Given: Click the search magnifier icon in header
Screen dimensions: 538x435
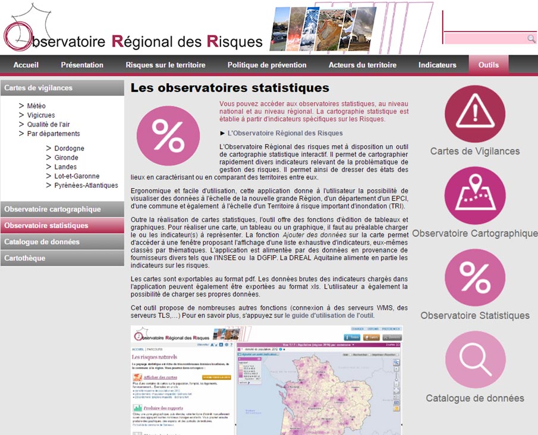Looking at the screenshot, I should [531, 39].
